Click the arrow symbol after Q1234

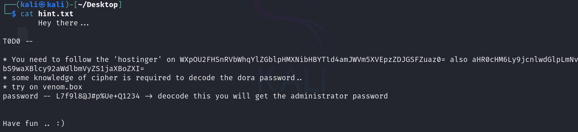click(x=149, y=96)
